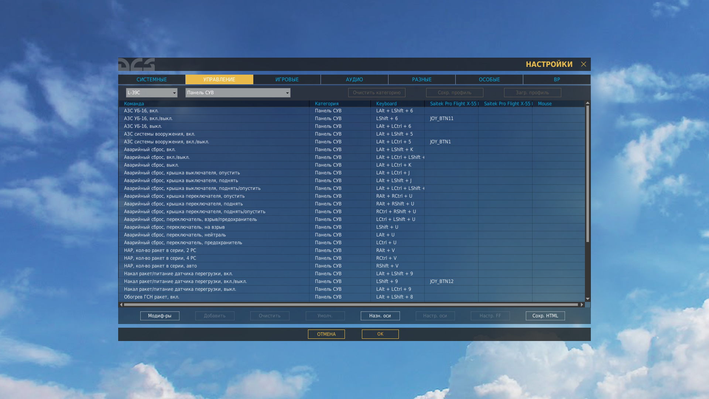The width and height of the screenshot is (709, 399).
Task: Select row Аварийный сброс, вкл.
Action: 352,150
